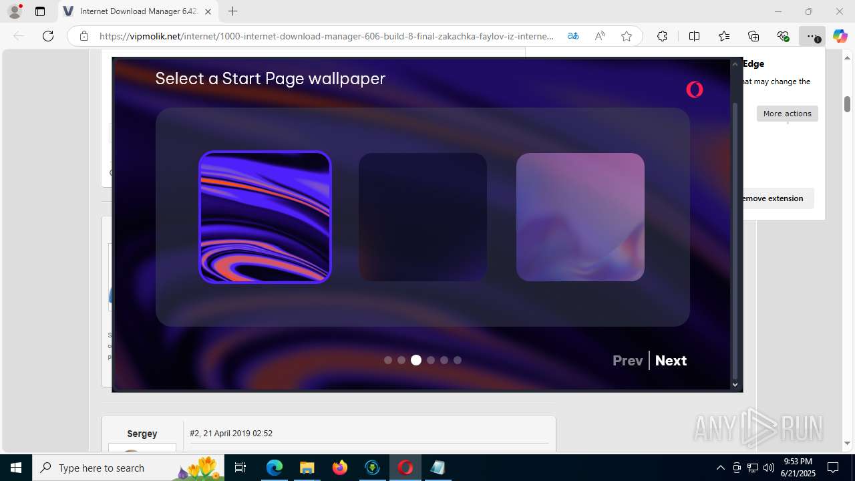855x481 pixels.
Task: Open Favorites list icon
Action: coord(724,36)
